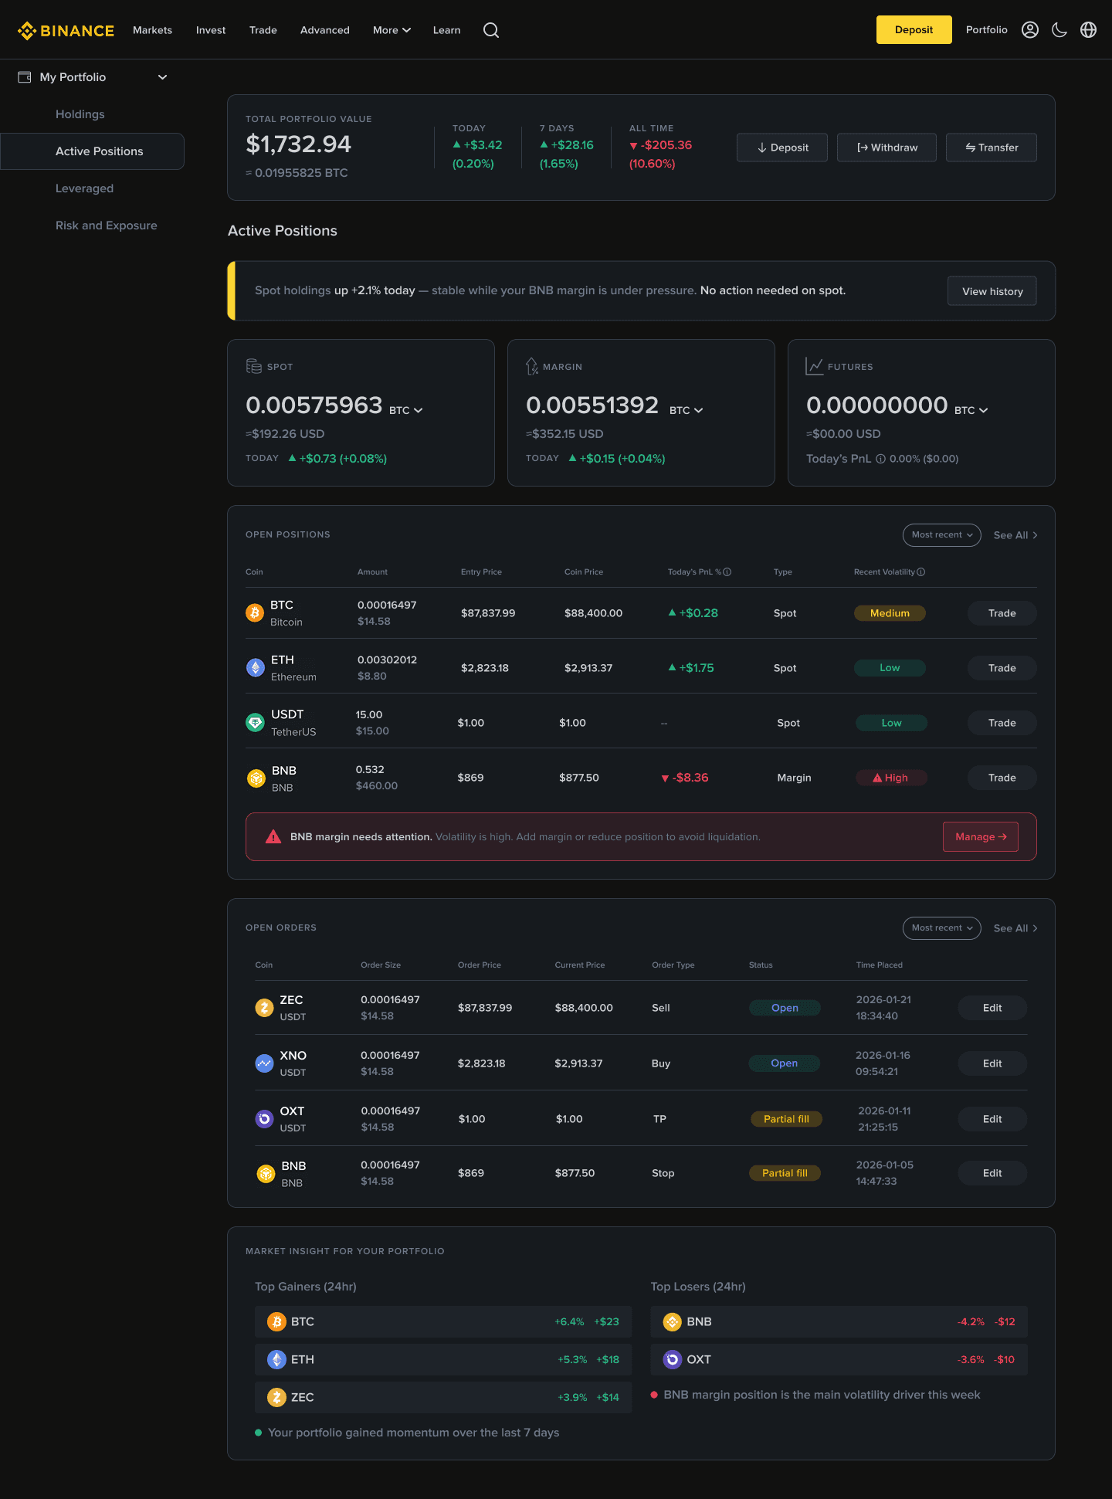Click Manage button in BNB alert
The width and height of the screenshot is (1112, 1499).
pos(981,836)
